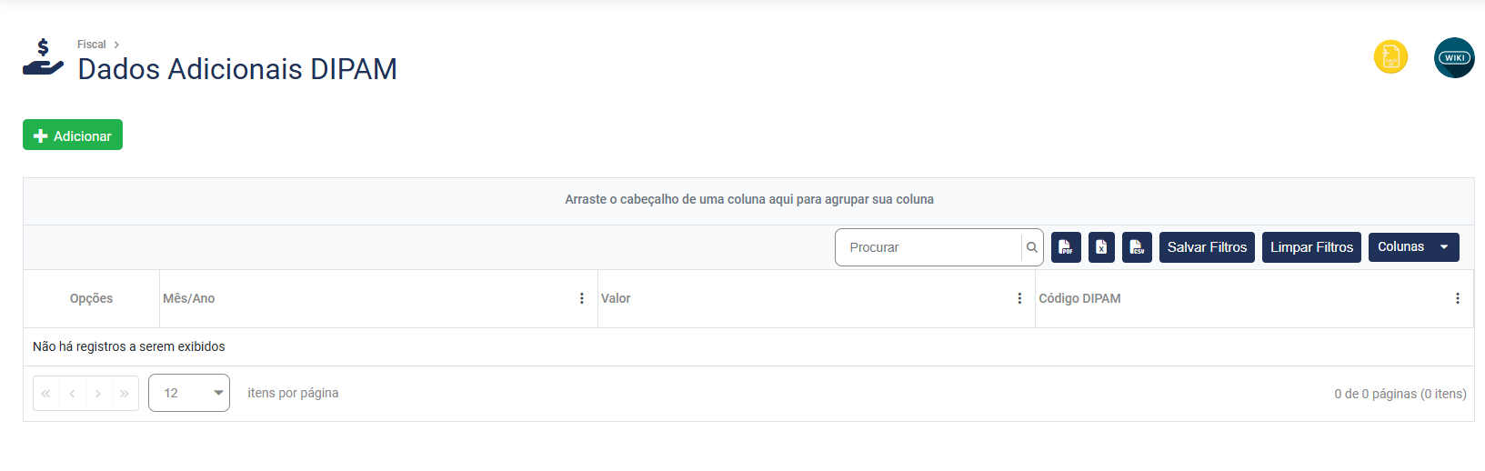Go to the Fiscal breadcrumb
This screenshot has height=471, width=1485.
(x=91, y=45)
